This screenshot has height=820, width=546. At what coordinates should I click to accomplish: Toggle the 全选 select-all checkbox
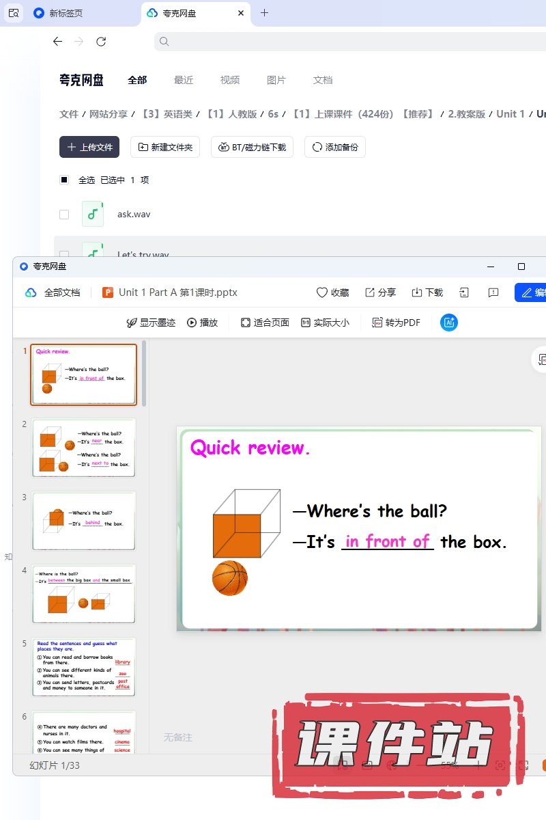point(64,180)
